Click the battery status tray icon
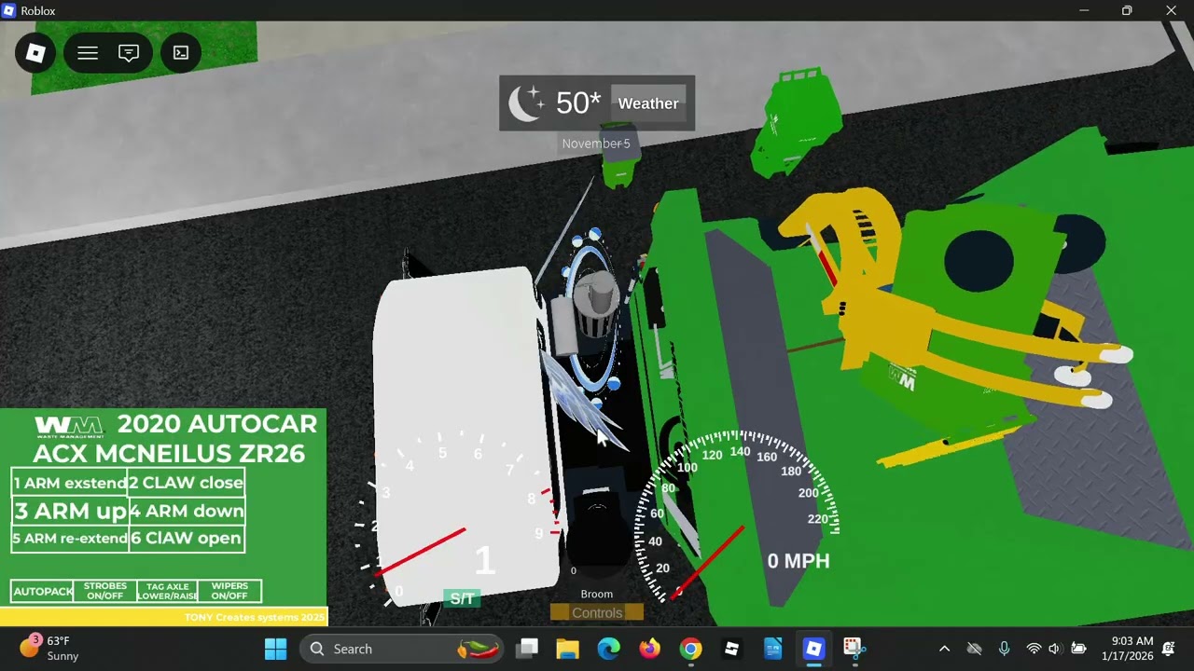This screenshot has height=671, width=1194. pyautogui.click(x=1078, y=649)
